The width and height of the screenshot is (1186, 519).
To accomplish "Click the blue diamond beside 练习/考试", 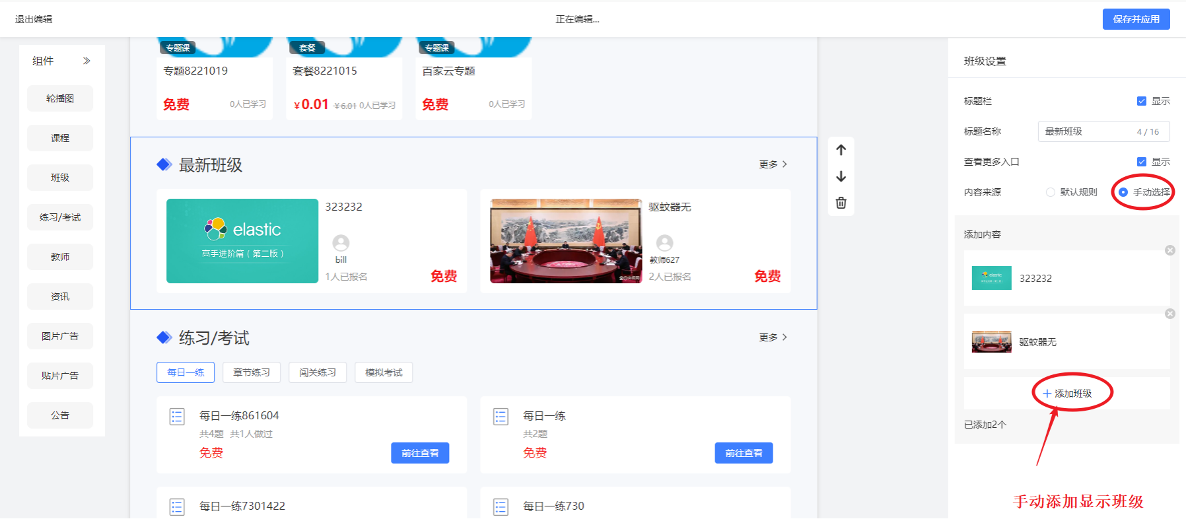I will click(164, 337).
